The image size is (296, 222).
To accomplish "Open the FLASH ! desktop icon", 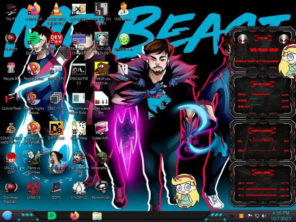I will (124, 69).
